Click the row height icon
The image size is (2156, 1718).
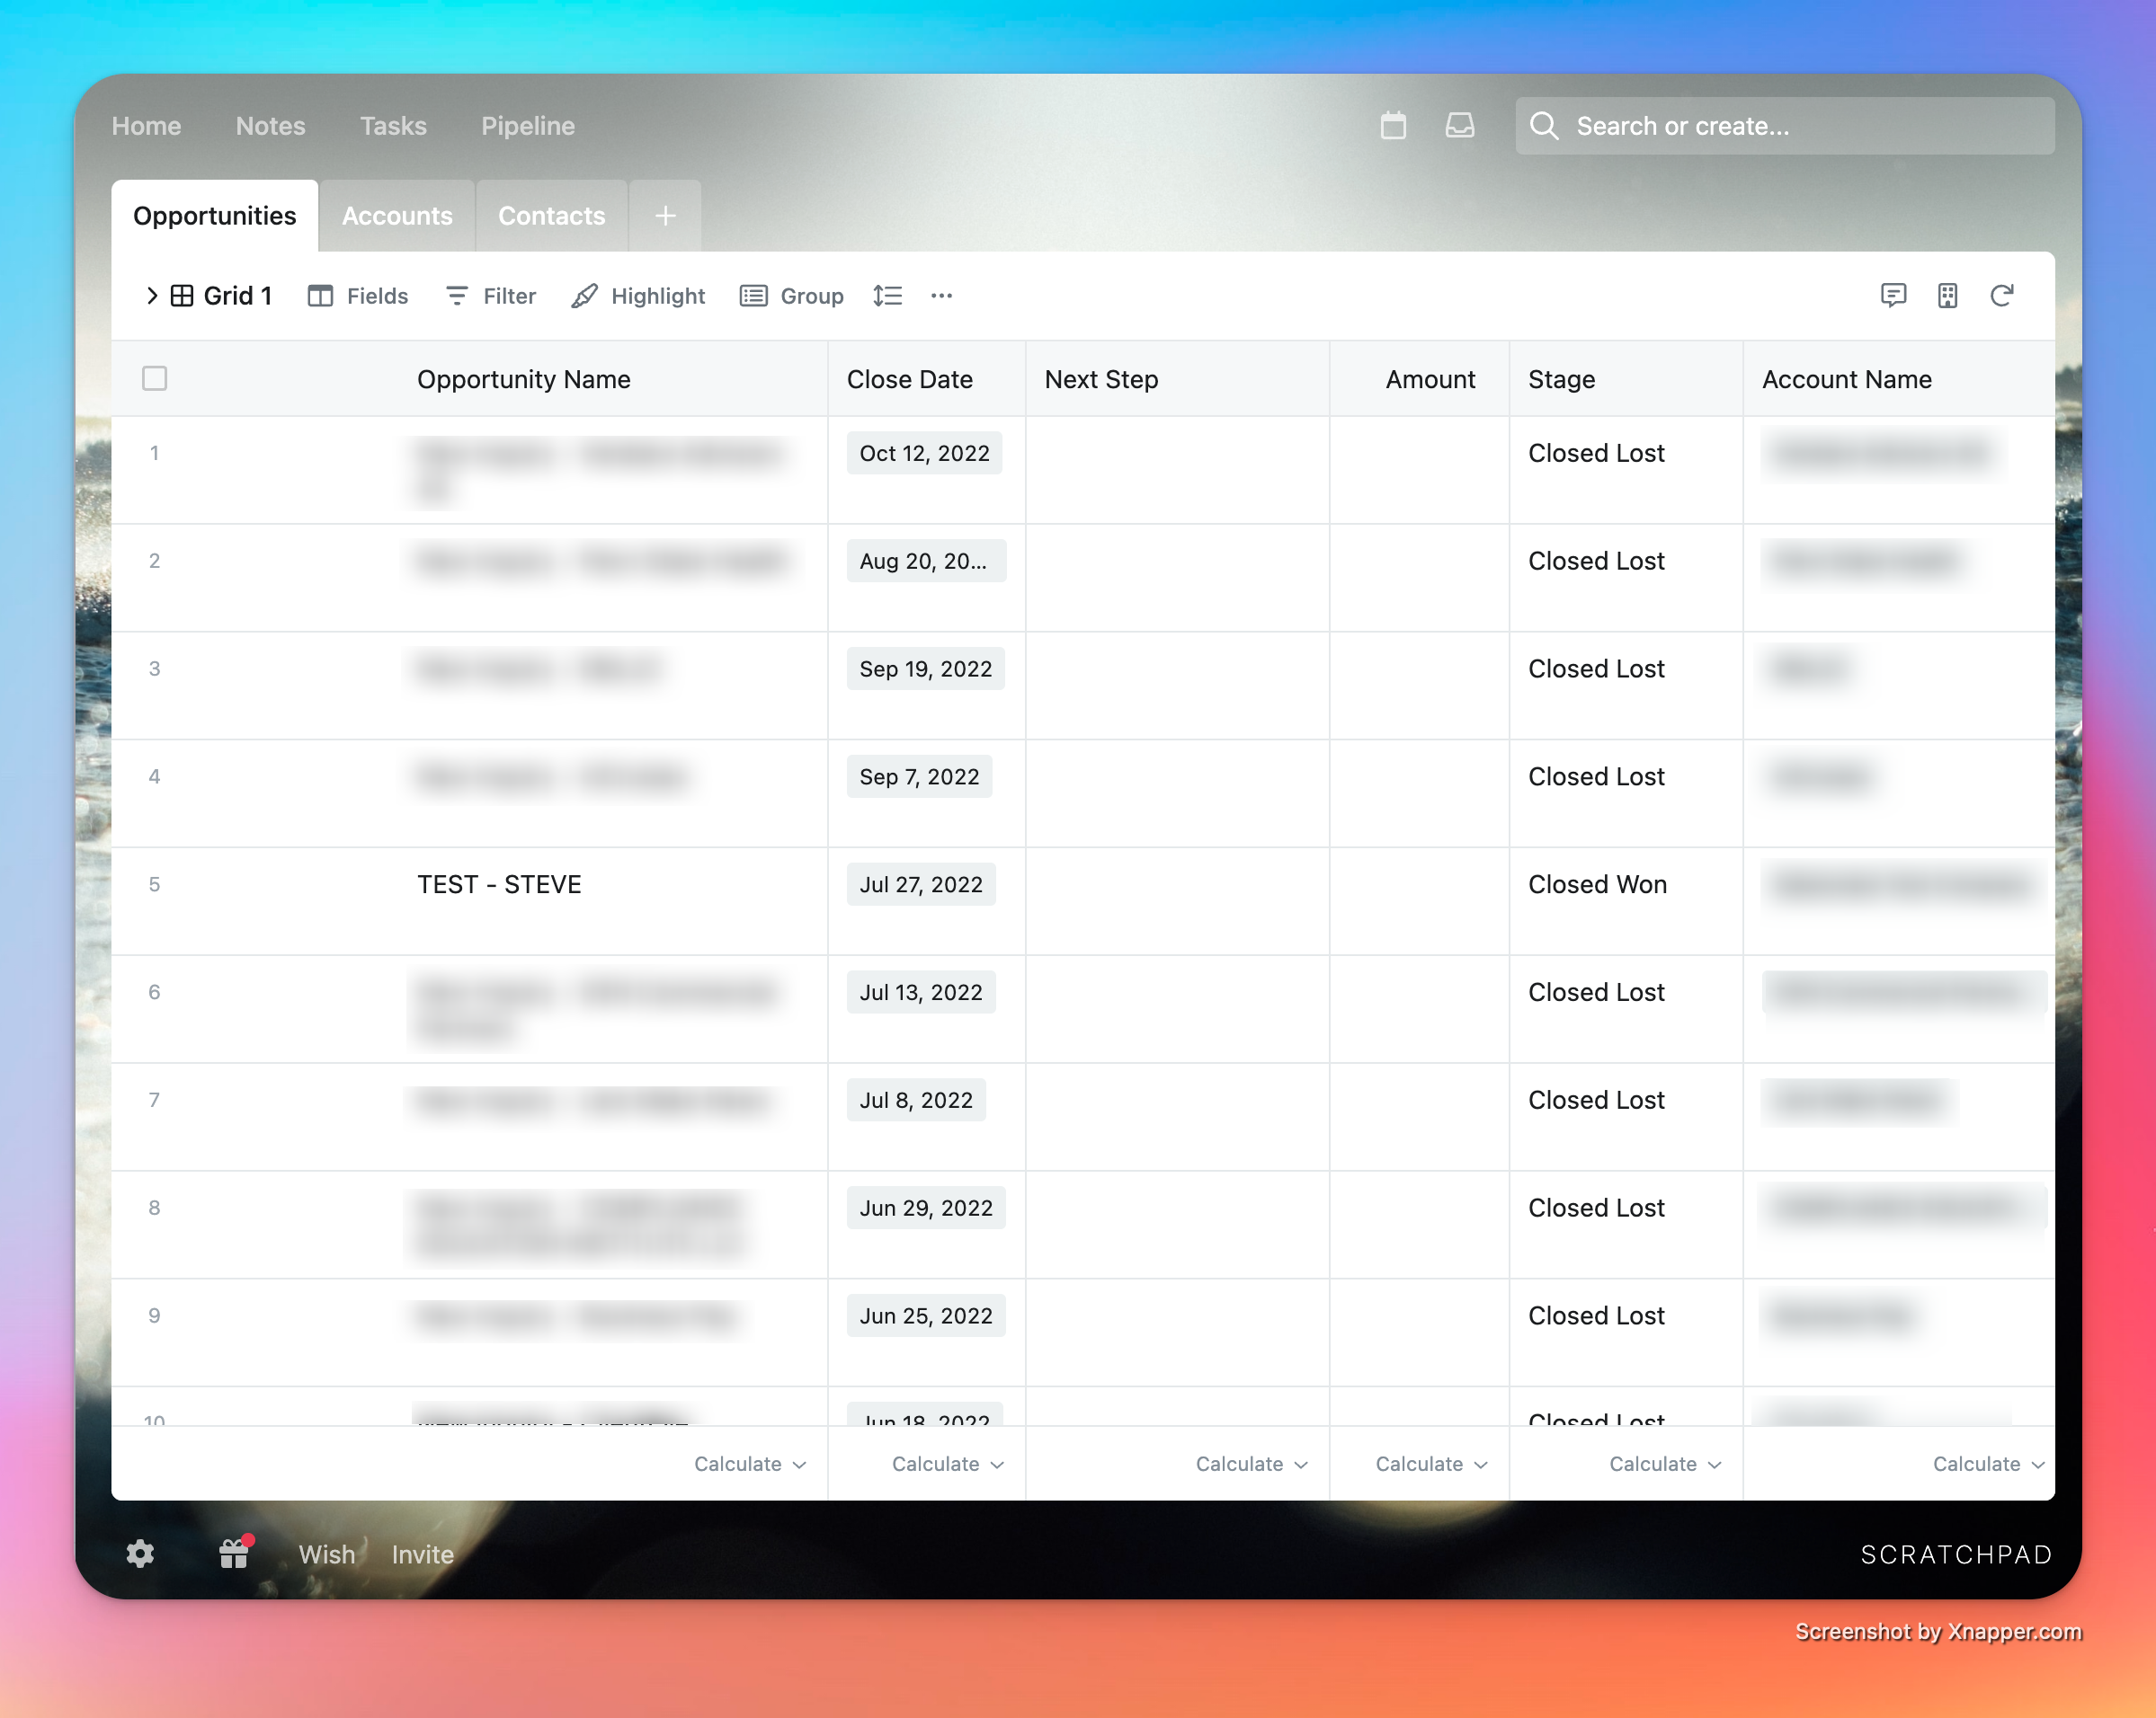pos(887,296)
